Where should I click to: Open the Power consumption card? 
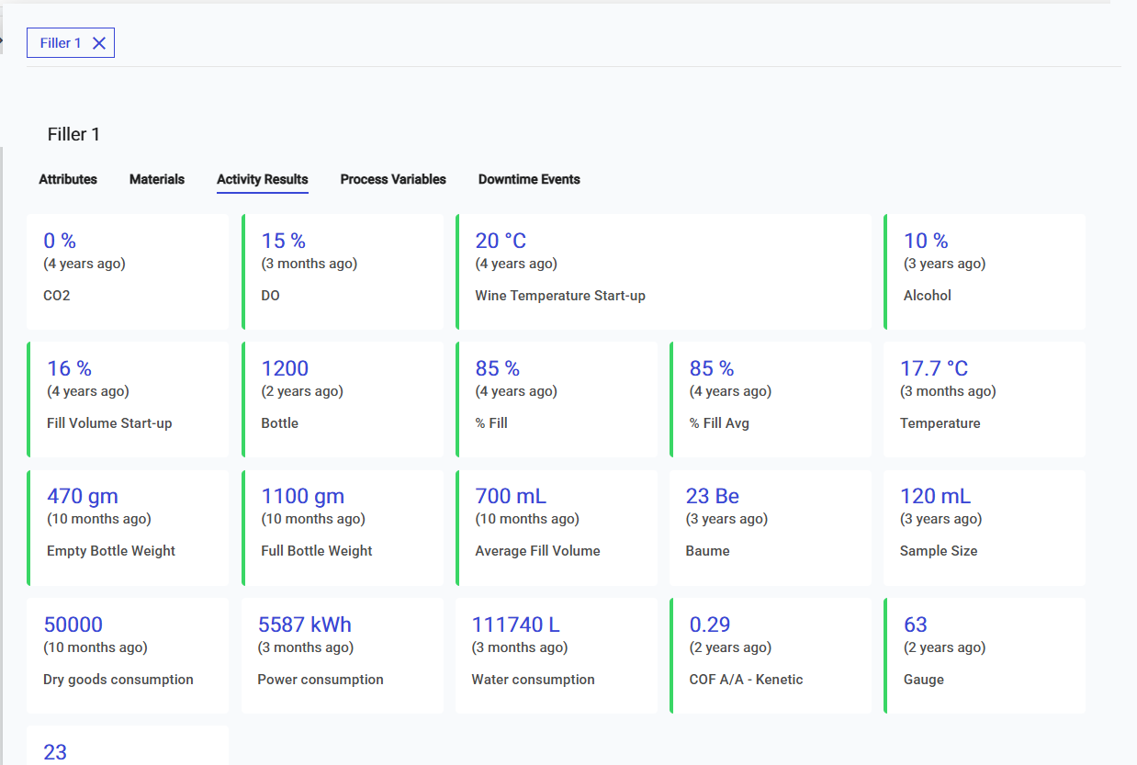click(343, 656)
